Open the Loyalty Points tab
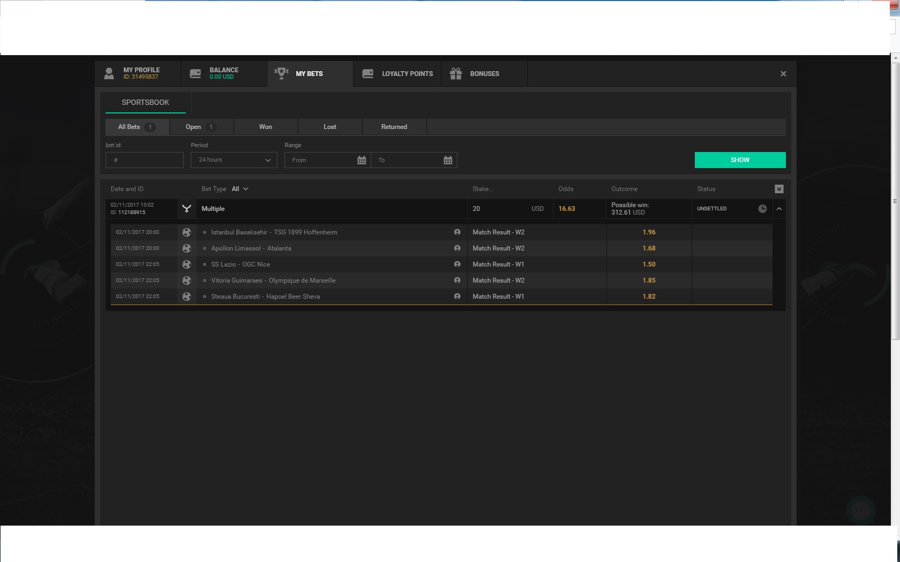Viewport: 900px width, 562px height. (397, 74)
